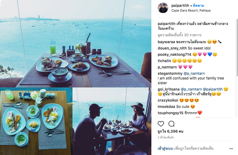Open Cape Dara Resort, Pattaya location
238x155 pixels.
pos(191,11)
